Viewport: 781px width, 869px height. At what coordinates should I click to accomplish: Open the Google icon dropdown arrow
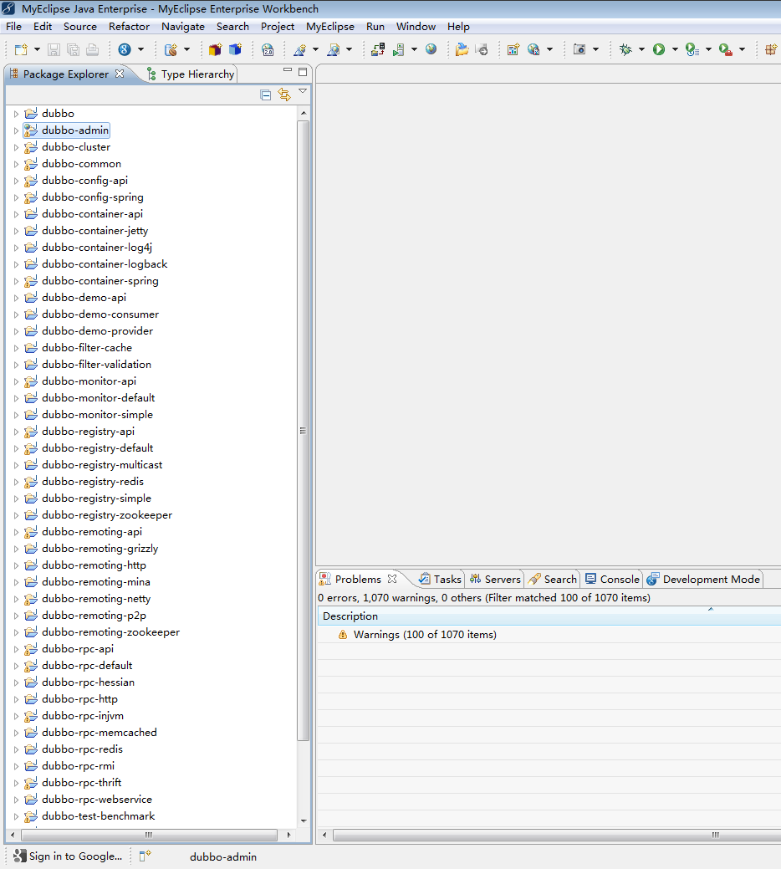(140, 50)
